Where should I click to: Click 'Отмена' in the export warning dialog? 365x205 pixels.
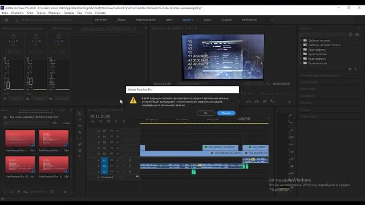click(x=226, y=113)
